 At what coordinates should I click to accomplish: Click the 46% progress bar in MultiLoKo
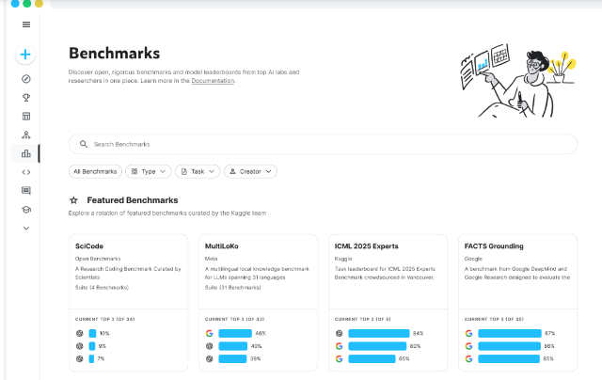click(x=235, y=333)
